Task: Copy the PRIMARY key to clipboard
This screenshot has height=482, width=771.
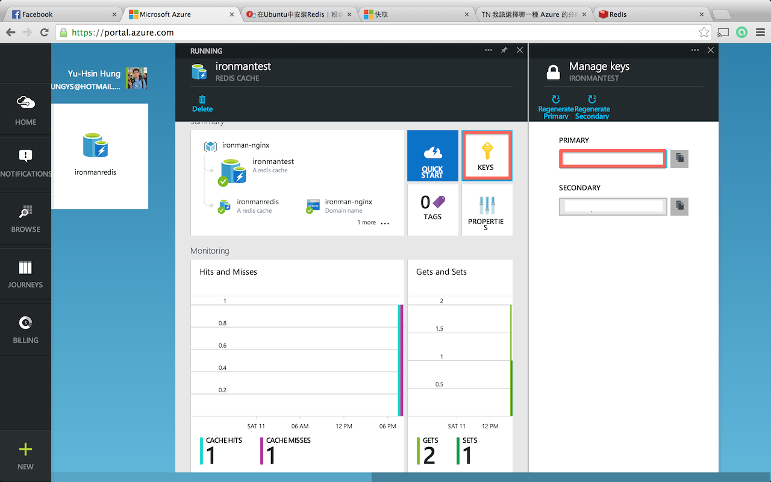Action: click(679, 158)
